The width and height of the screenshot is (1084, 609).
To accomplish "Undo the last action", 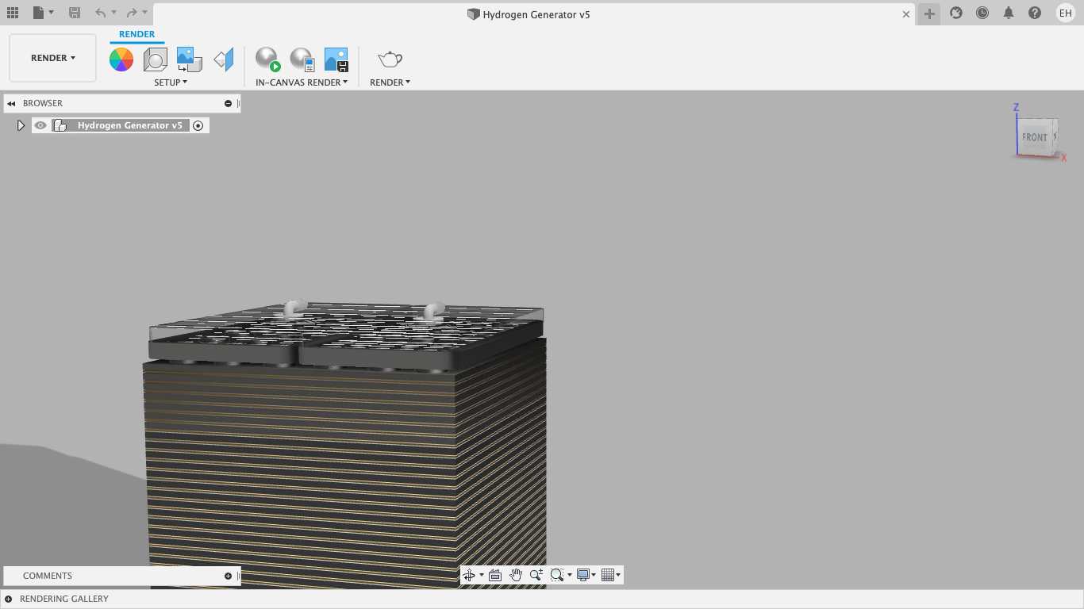I will click(x=100, y=13).
